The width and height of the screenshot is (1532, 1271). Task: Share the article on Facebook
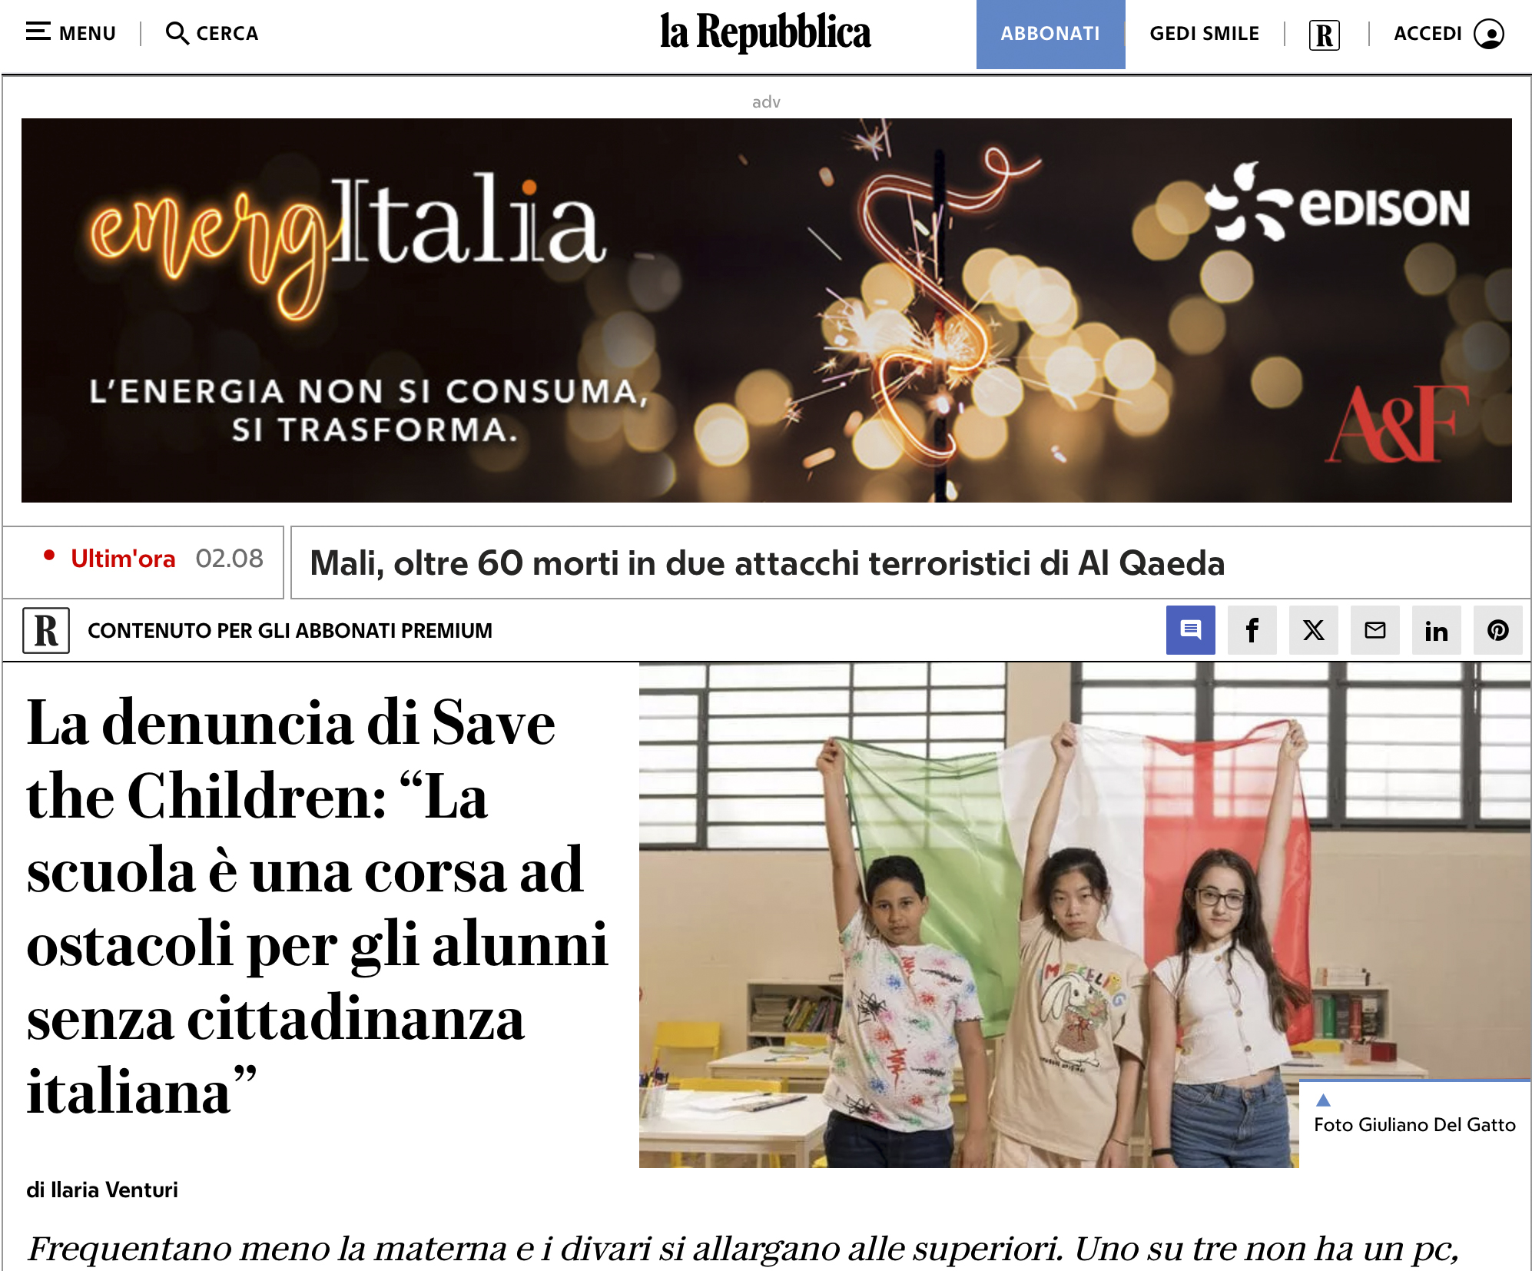pyautogui.click(x=1252, y=630)
